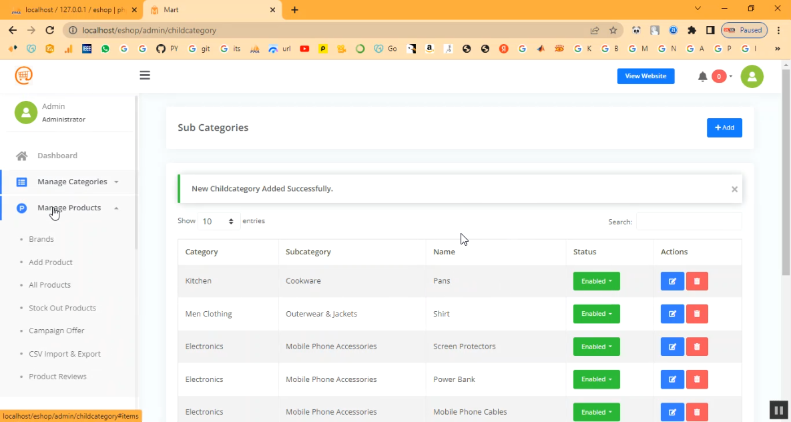Go to All Products in sidebar
The height and width of the screenshot is (422, 791).
point(49,285)
